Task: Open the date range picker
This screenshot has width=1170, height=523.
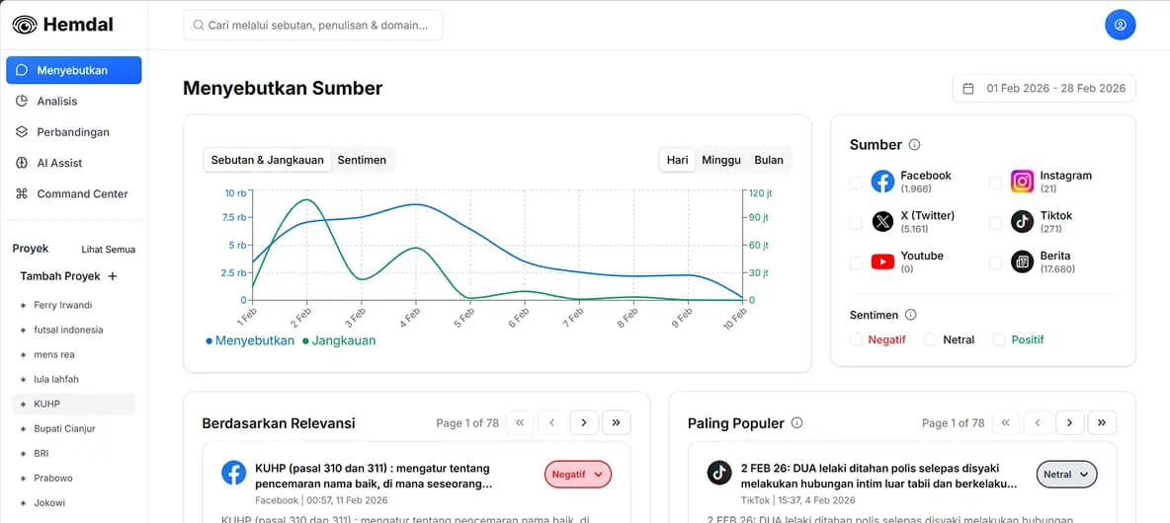Action: pos(1045,88)
